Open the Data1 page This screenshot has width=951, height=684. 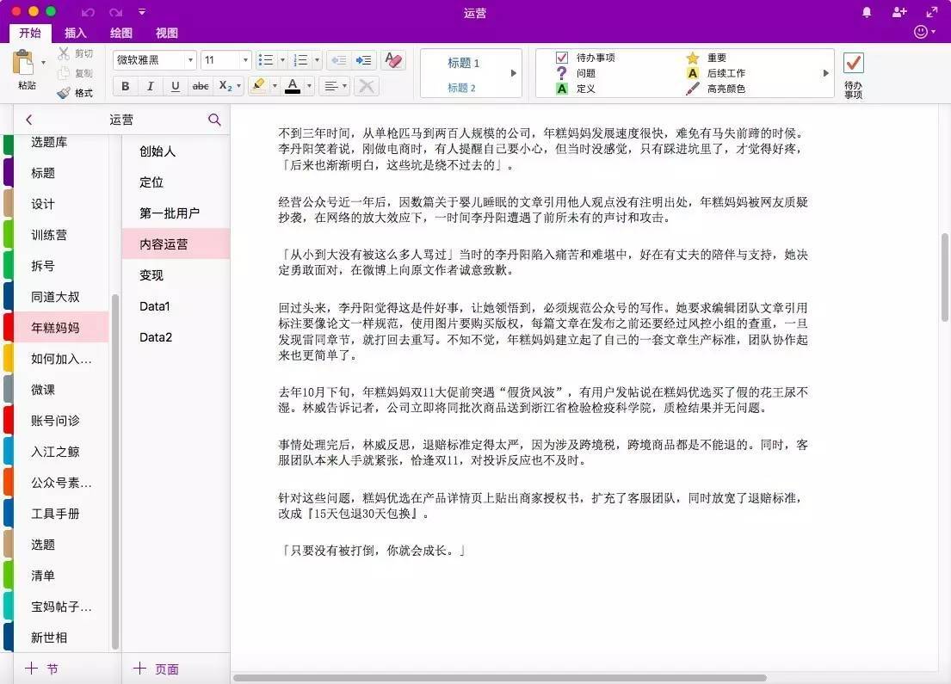176,306
